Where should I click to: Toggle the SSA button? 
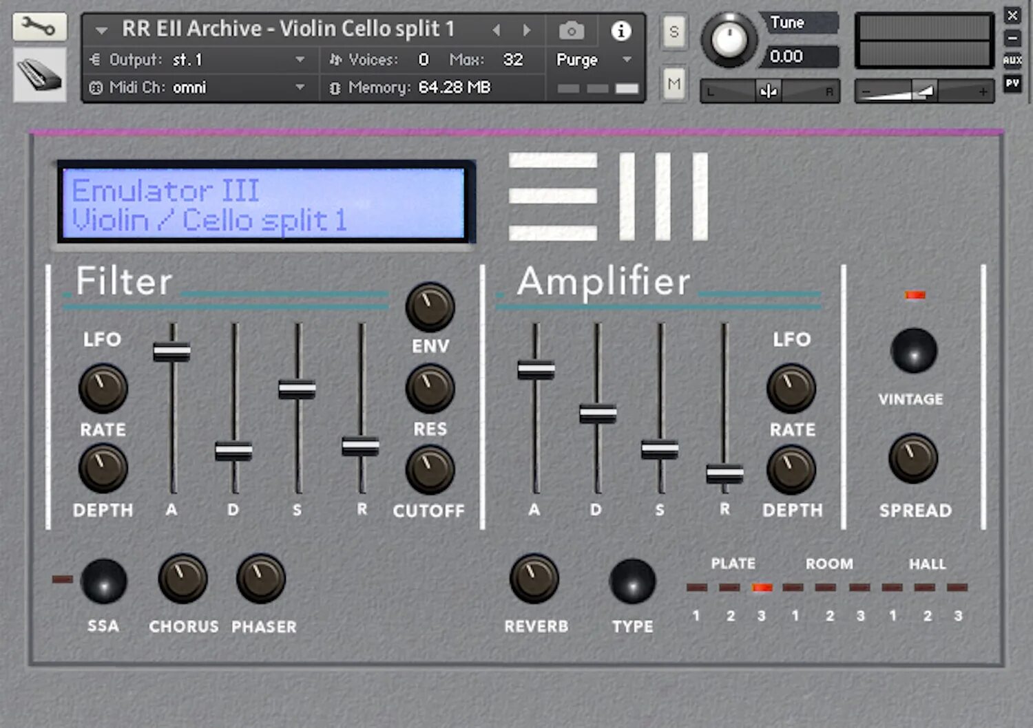[x=104, y=581]
